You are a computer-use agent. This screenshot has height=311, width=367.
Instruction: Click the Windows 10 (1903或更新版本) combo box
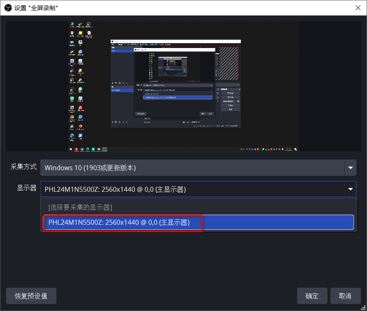[x=191, y=168]
